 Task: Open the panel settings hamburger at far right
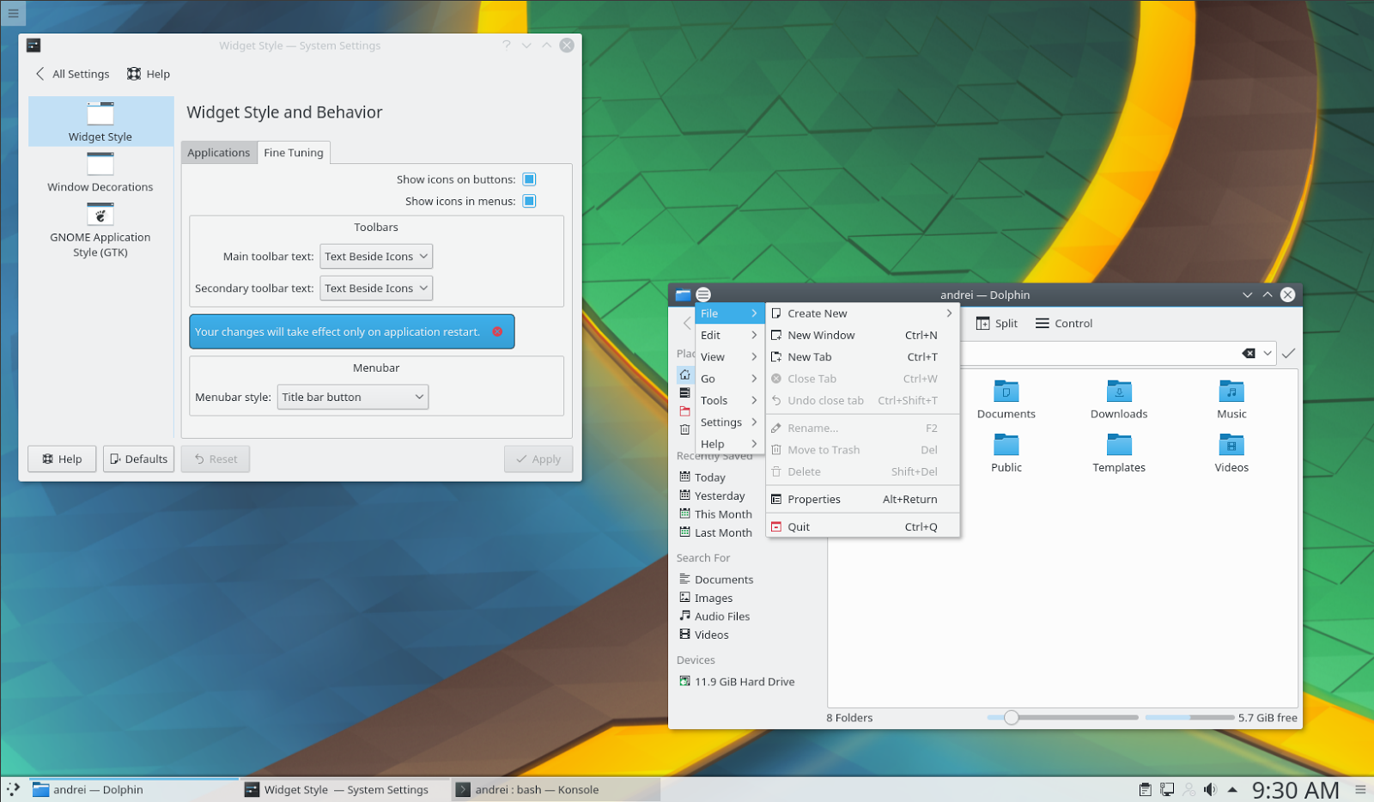pos(1360,789)
